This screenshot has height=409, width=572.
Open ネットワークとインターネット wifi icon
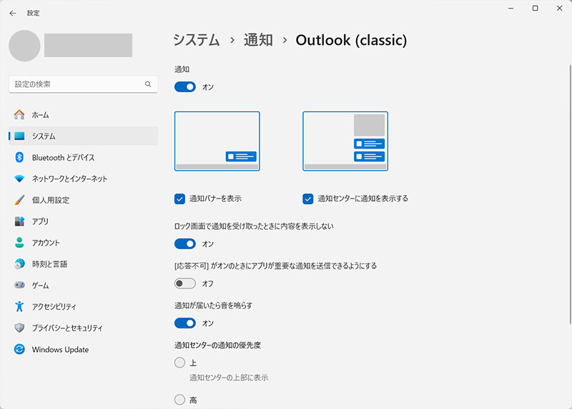(19, 179)
